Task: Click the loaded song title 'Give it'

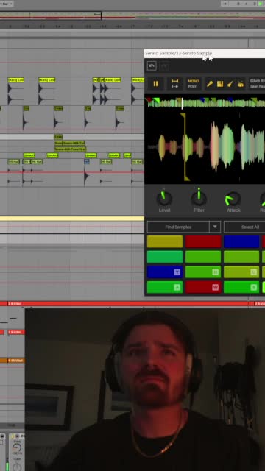Action: tap(257, 81)
